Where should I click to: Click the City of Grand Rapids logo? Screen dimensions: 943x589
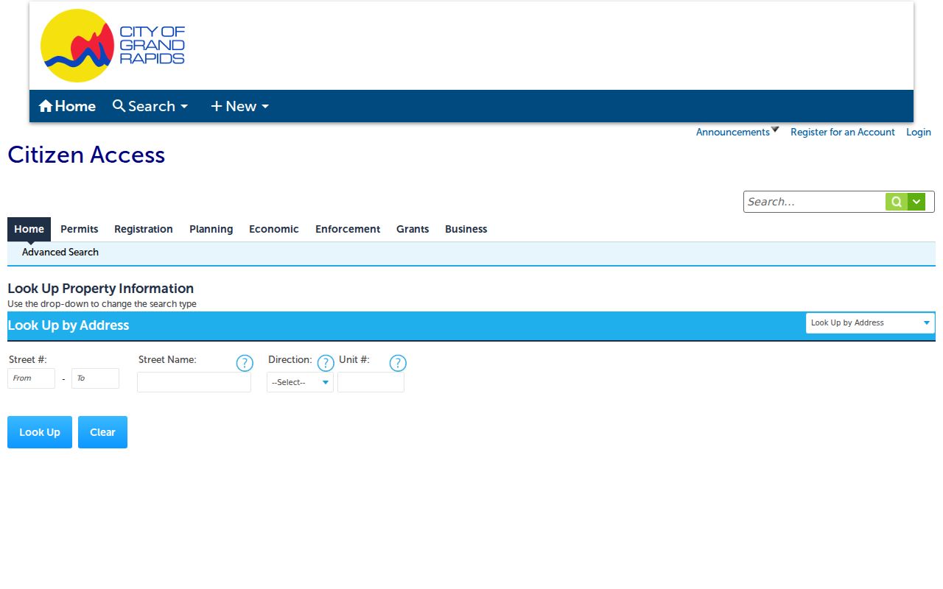pyautogui.click(x=113, y=46)
